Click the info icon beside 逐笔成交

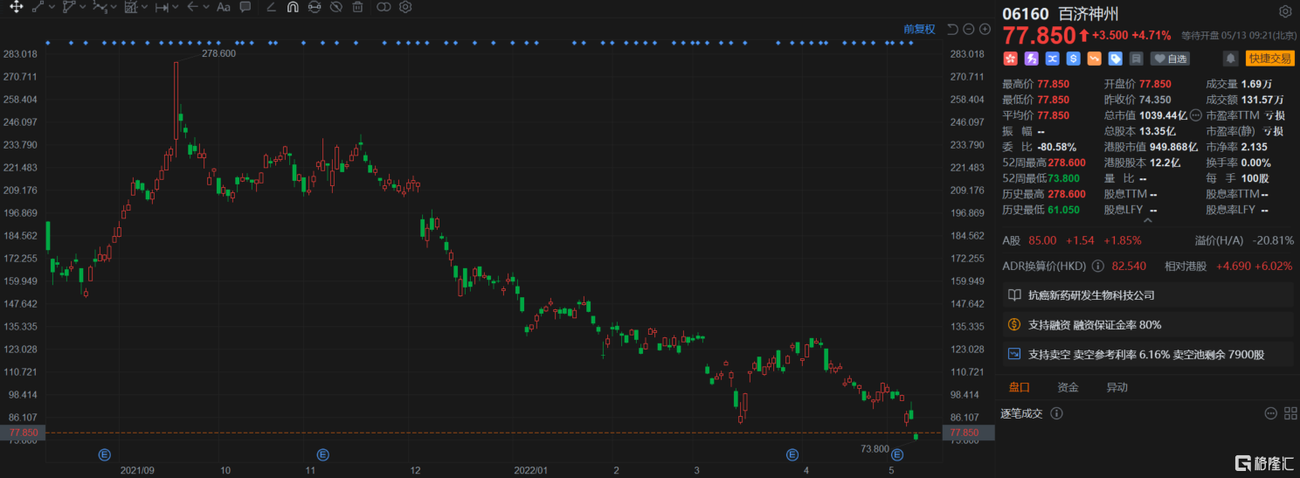click(1056, 413)
